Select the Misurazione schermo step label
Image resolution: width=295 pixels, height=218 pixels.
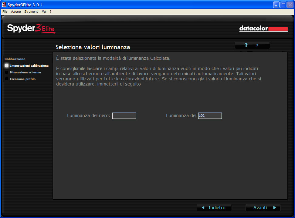coord(25,72)
